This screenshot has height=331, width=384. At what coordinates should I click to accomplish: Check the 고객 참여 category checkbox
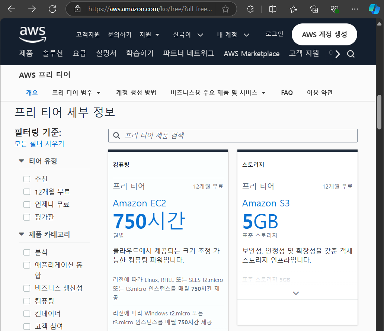(x=27, y=326)
